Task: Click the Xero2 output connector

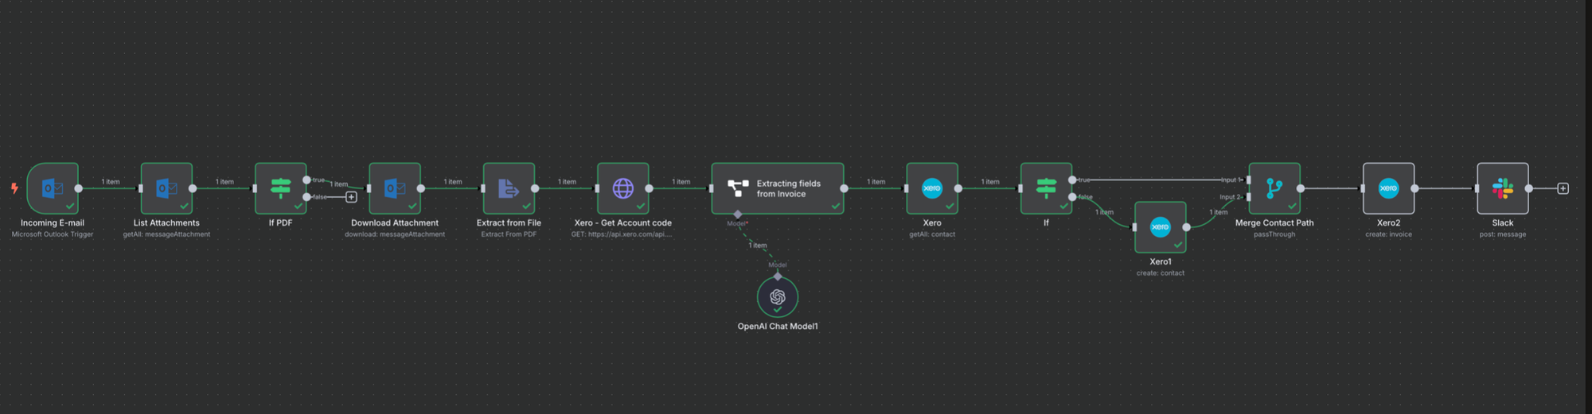Action: point(1414,188)
